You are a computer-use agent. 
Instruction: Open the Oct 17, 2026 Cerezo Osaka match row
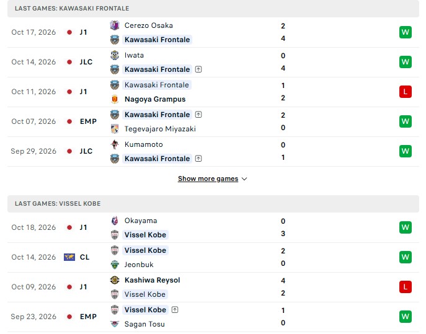click(x=213, y=33)
